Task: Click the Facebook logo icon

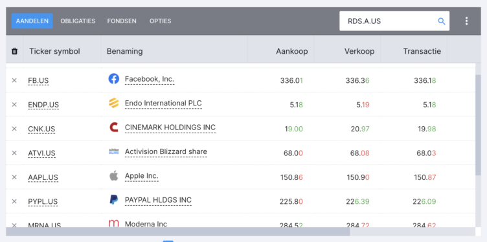Action: pos(114,79)
